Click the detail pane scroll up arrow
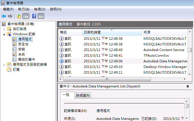Screen dimensions: 194x121 pos(187,101)
